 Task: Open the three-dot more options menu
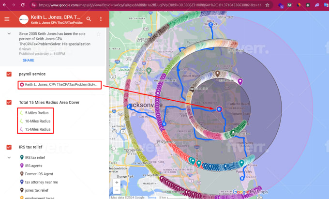(101, 19)
